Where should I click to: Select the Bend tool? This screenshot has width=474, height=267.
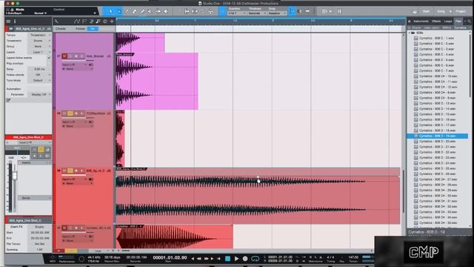point(158,12)
